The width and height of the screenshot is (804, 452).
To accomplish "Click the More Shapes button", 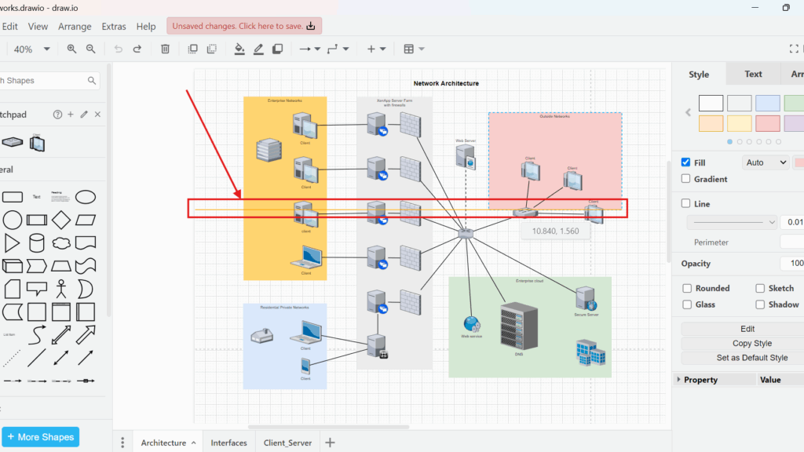I will 40,436.
